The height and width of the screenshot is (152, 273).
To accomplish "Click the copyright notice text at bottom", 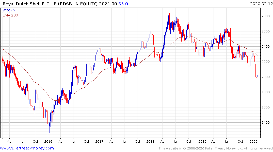I will point(216,148).
